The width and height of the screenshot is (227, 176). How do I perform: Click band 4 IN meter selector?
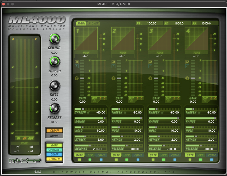[x=205, y=101]
